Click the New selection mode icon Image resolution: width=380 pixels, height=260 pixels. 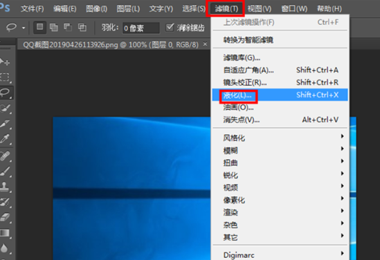click(39, 27)
